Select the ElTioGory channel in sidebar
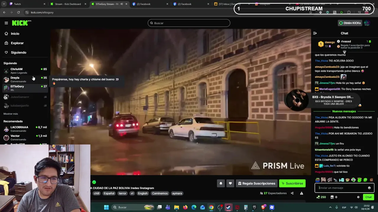This screenshot has height=212, width=378. click(x=25, y=88)
